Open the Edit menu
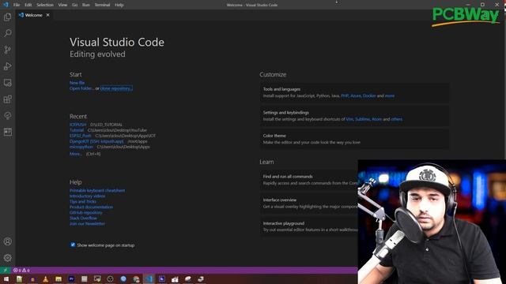 click(x=28, y=5)
